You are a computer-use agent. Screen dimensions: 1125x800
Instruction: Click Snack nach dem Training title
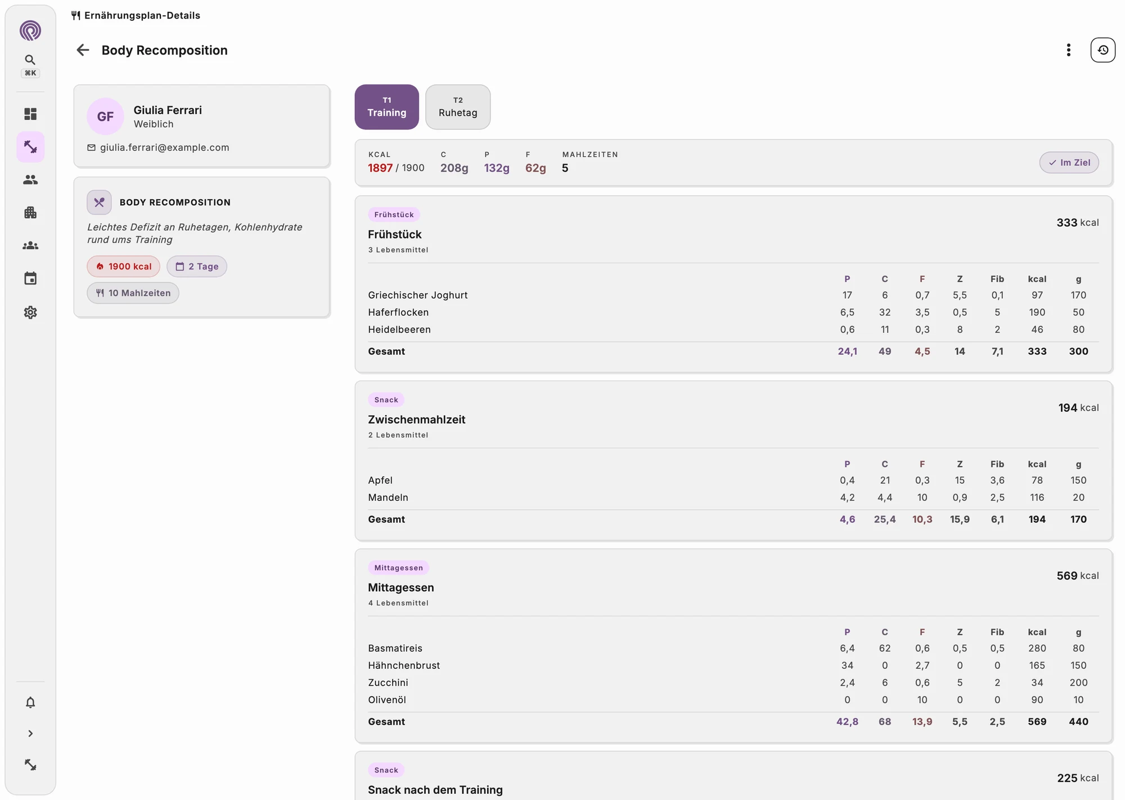click(x=435, y=790)
